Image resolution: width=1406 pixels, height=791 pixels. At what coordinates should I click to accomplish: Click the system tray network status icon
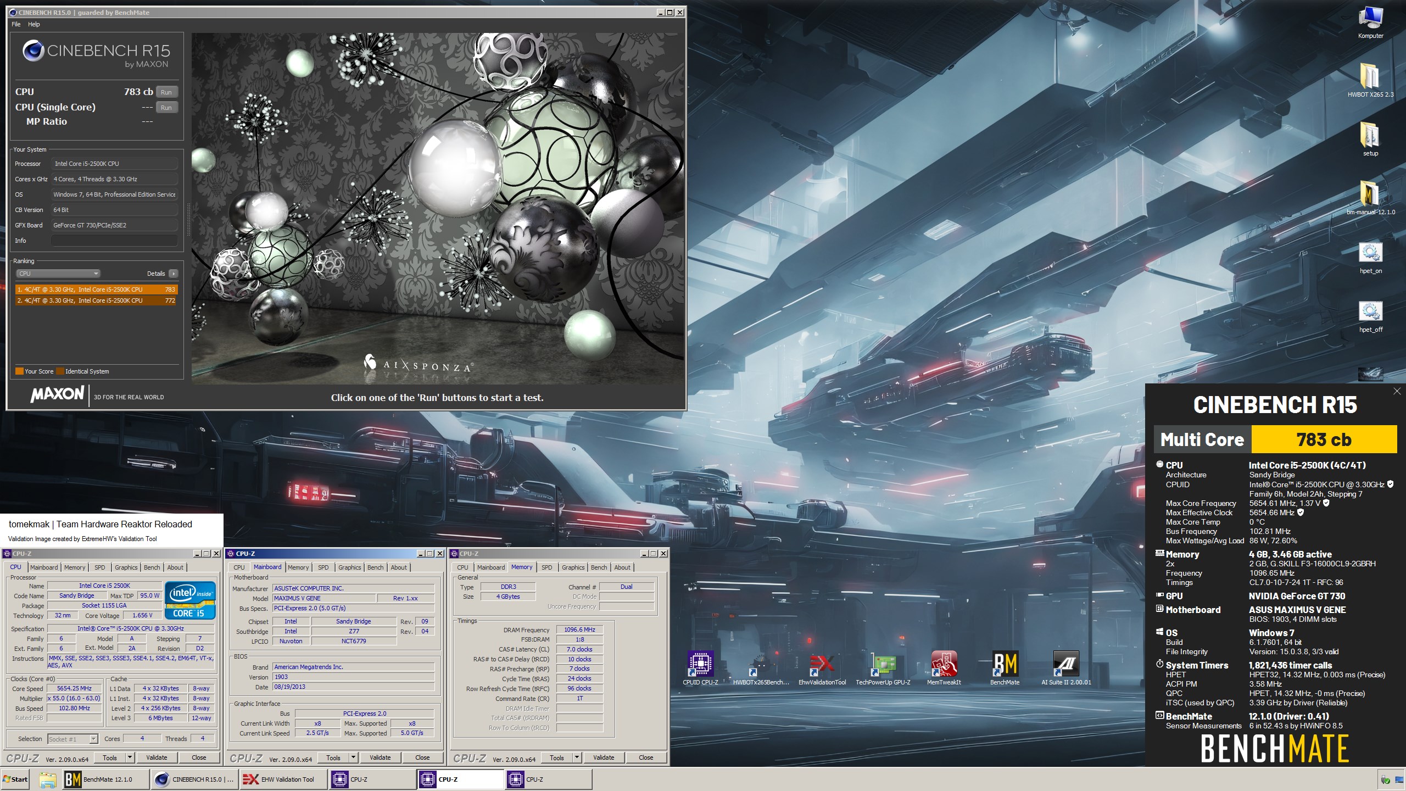1399,779
